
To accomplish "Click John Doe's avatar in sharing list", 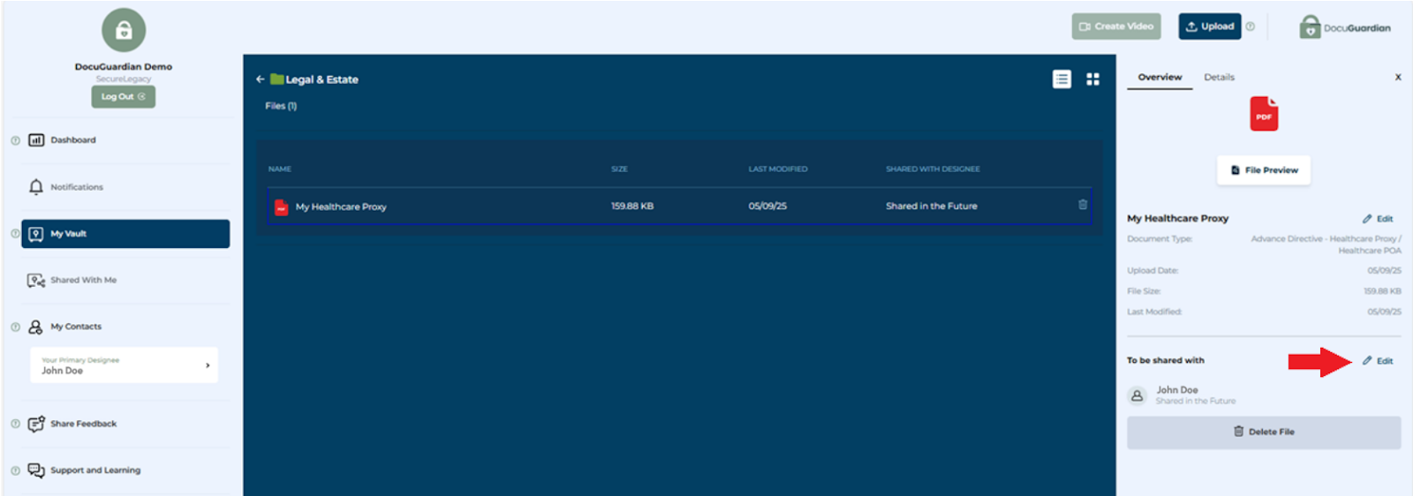I will pos(1137,396).
